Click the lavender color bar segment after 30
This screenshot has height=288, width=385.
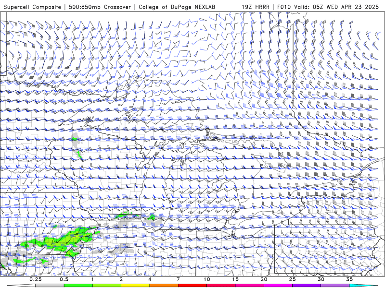point(335,286)
